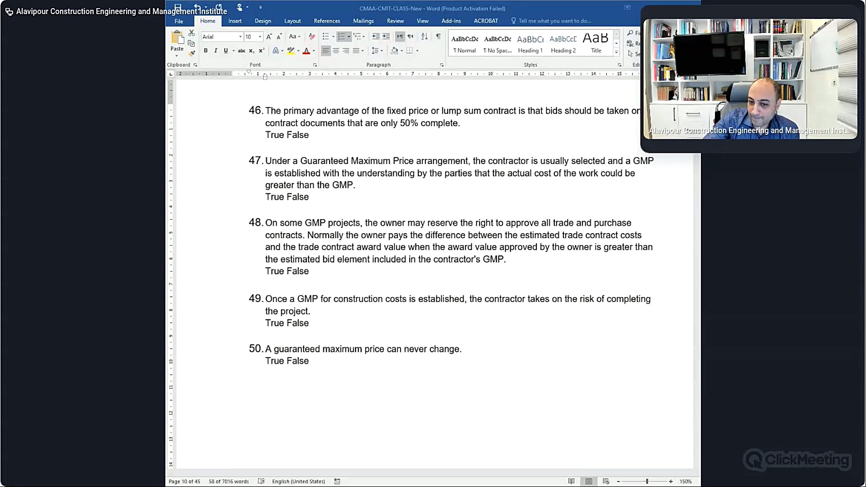Click the Clear All Formatting eraser icon
The height and width of the screenshot is (487, 866).
coord(312,37)
